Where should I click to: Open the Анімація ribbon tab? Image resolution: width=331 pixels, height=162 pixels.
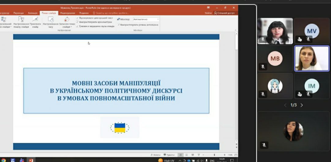click(33, 13)
